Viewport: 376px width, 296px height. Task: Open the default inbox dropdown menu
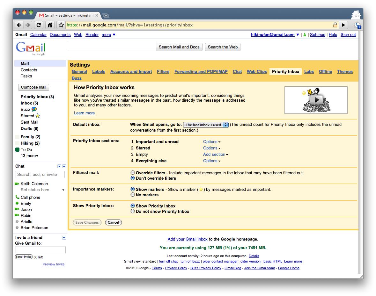coord(206,125)
